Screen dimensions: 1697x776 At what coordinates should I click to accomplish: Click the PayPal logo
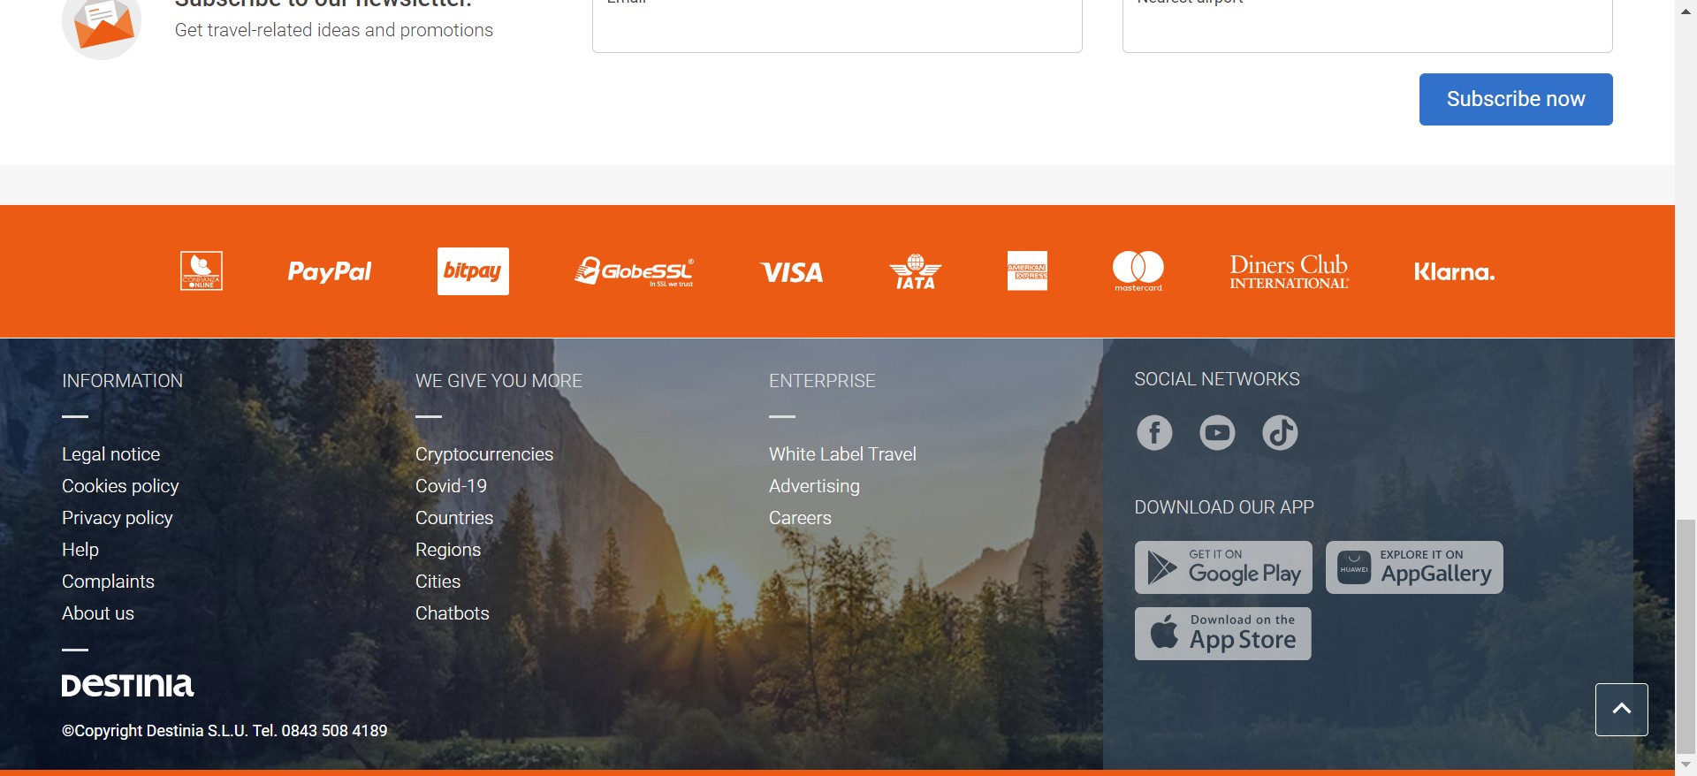pyautogui.click(x=330, y=271)
